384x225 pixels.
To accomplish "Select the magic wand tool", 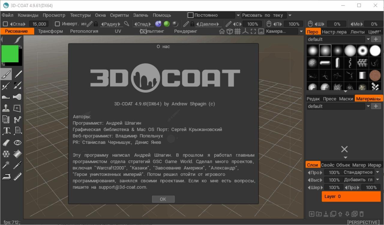I will click(x=6, y=165).
